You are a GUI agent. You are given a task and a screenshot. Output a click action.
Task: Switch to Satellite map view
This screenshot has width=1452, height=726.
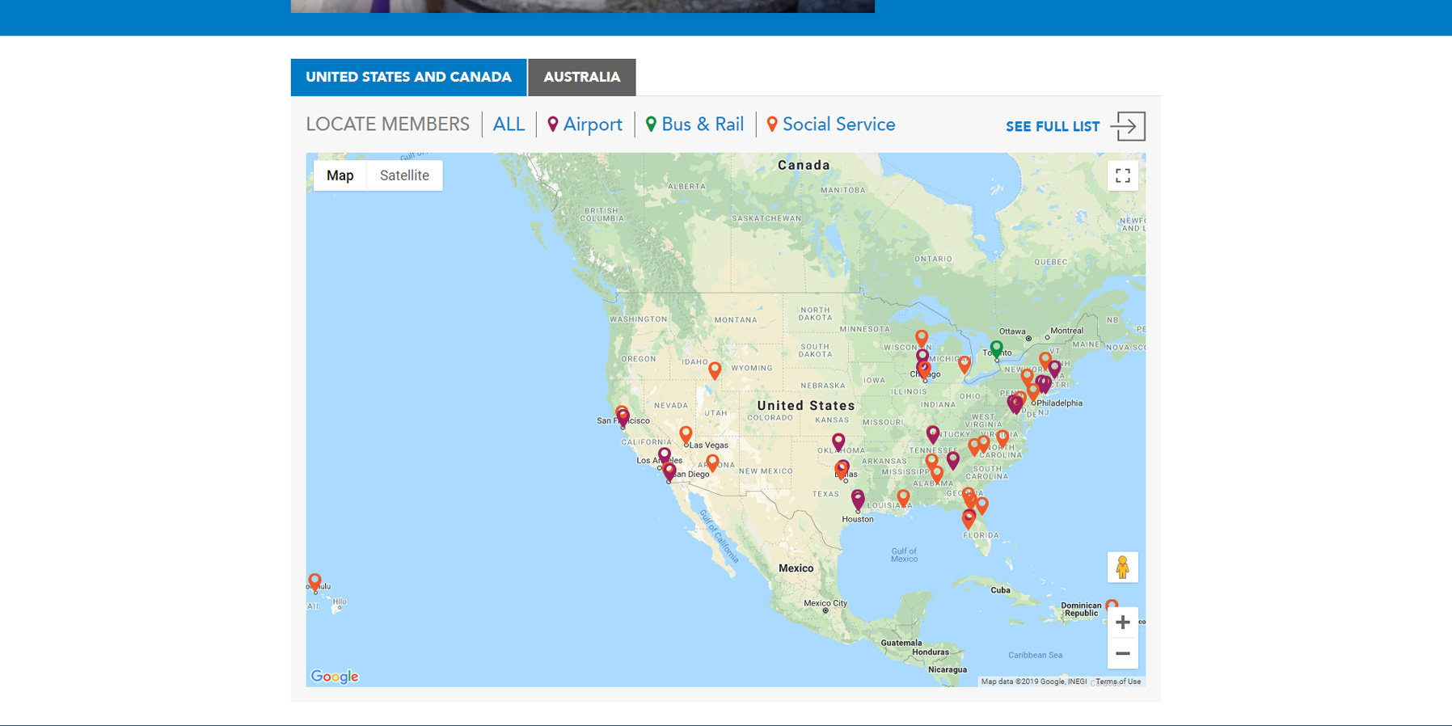[x=404, y=175]
